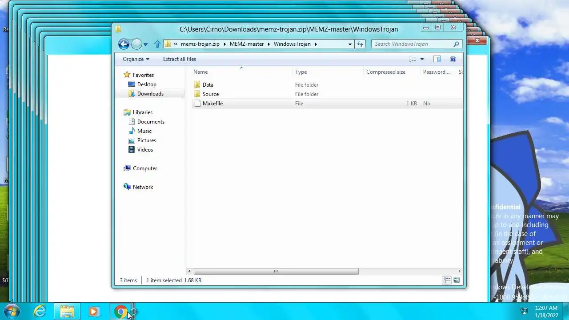Click the File folder type of Data
Viewport: 569px width, 320px height.
(x=307, y=85)
